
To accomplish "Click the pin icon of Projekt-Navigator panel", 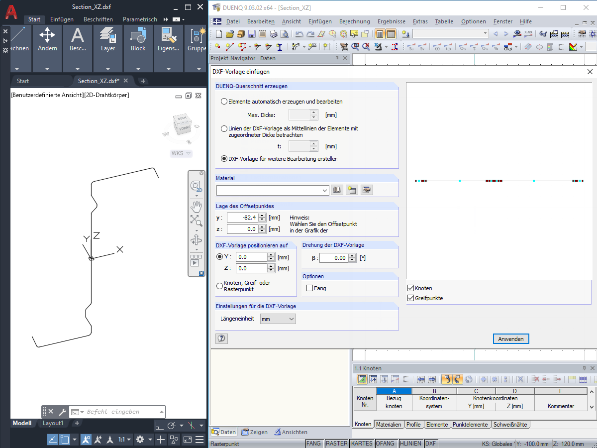I will pyautogui.click(x=337, y=58).
